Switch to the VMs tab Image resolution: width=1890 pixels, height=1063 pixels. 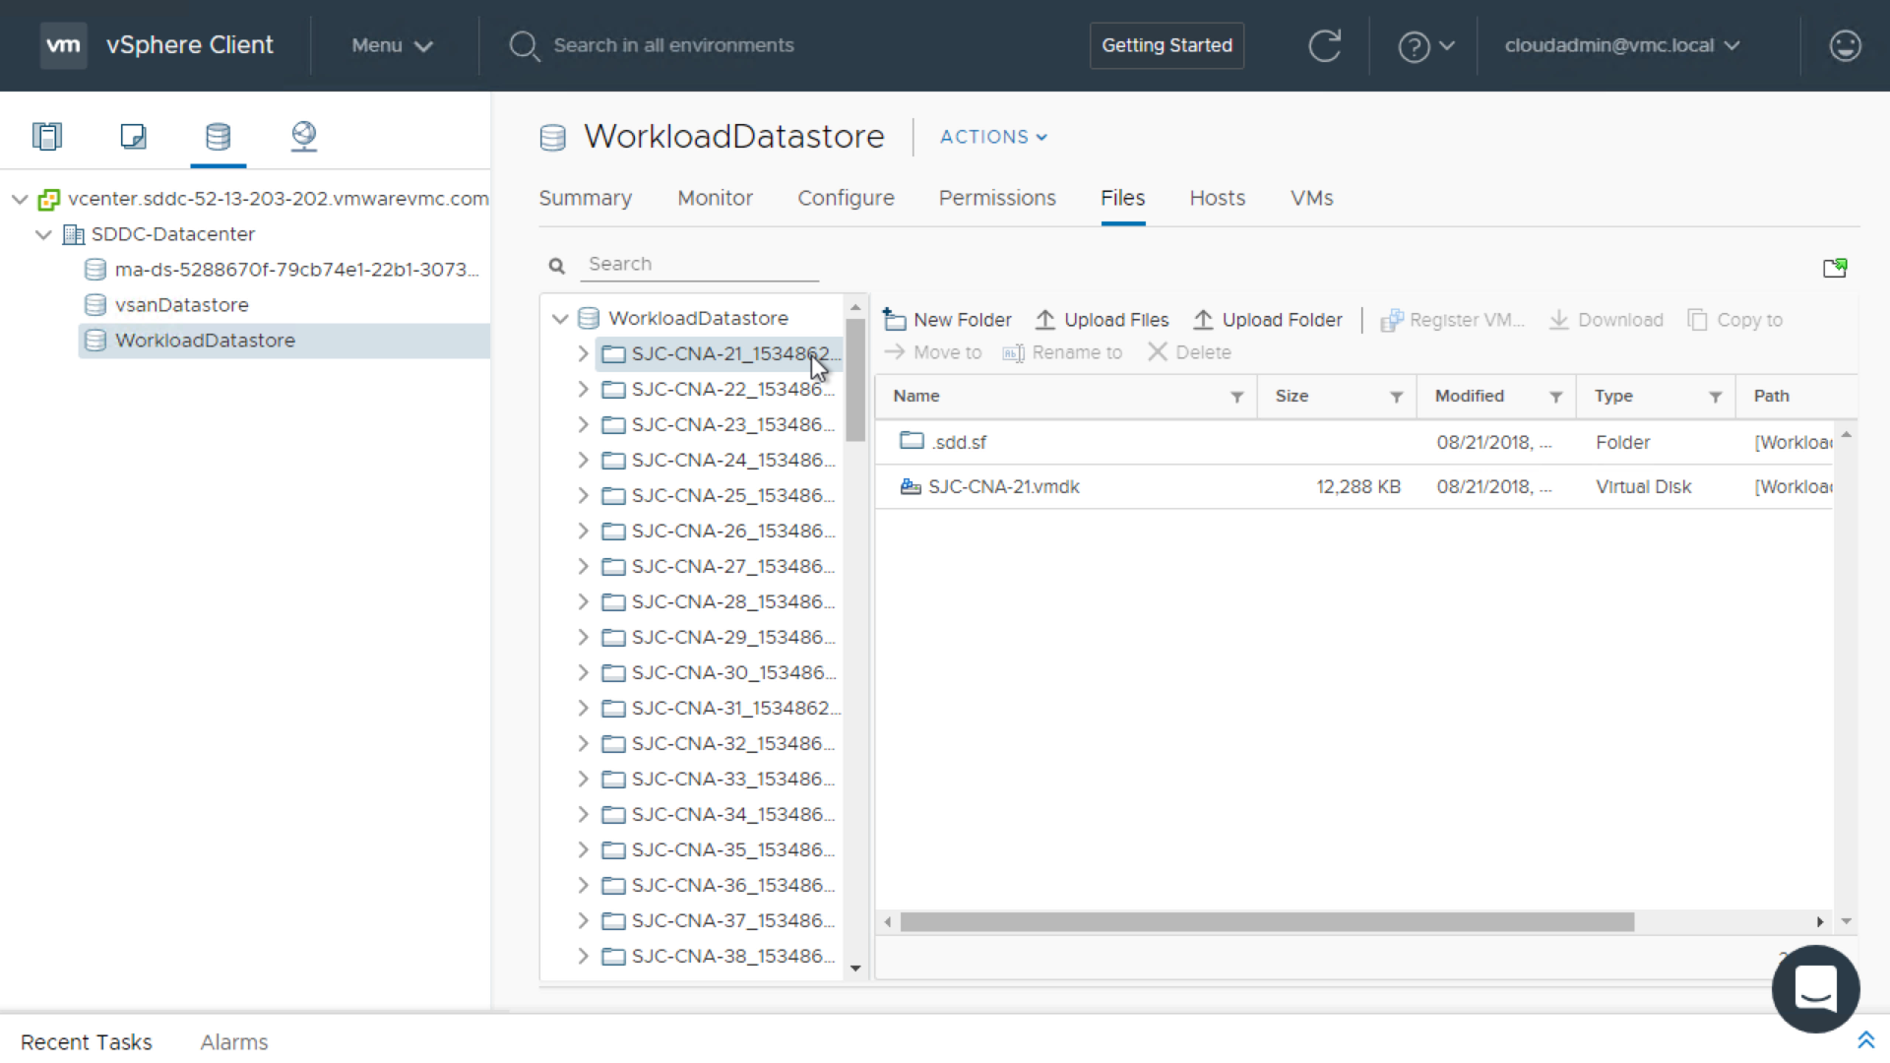[x=1311, y=198]
